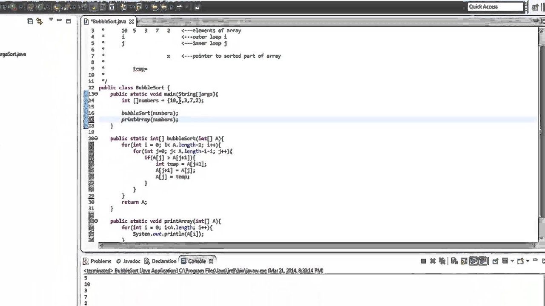Minimize the Console view panel
545x306 pixels.
[x=535, y=260]
